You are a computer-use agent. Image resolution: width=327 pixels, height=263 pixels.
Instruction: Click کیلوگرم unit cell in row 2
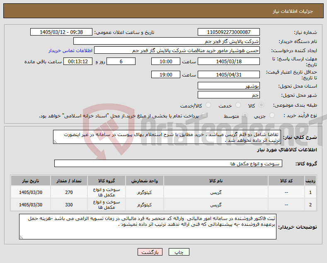[144, 205]
